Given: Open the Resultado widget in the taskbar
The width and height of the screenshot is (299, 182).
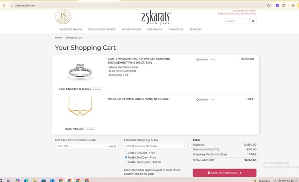Looking at the screenshot, I should click(x=262, y=181).
